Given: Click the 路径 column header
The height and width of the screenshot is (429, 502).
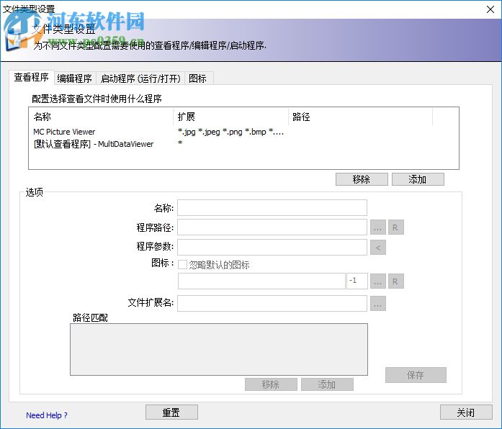Looking at the screenshot, I should (x=361, y=117).
